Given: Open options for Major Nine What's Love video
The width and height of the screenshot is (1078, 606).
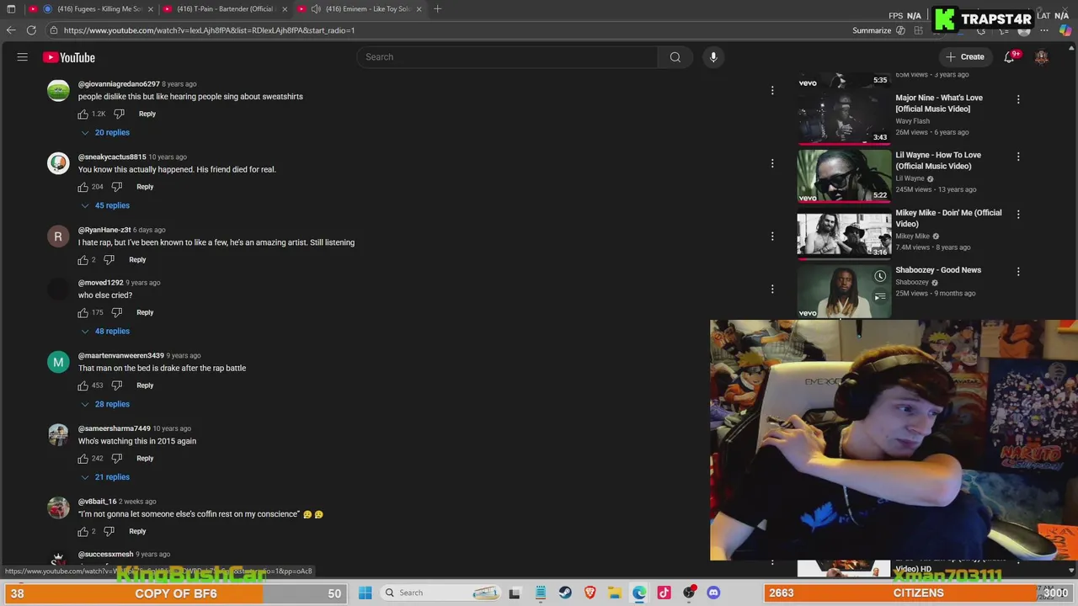Looking at the screenshot, I should (1018, 99).
